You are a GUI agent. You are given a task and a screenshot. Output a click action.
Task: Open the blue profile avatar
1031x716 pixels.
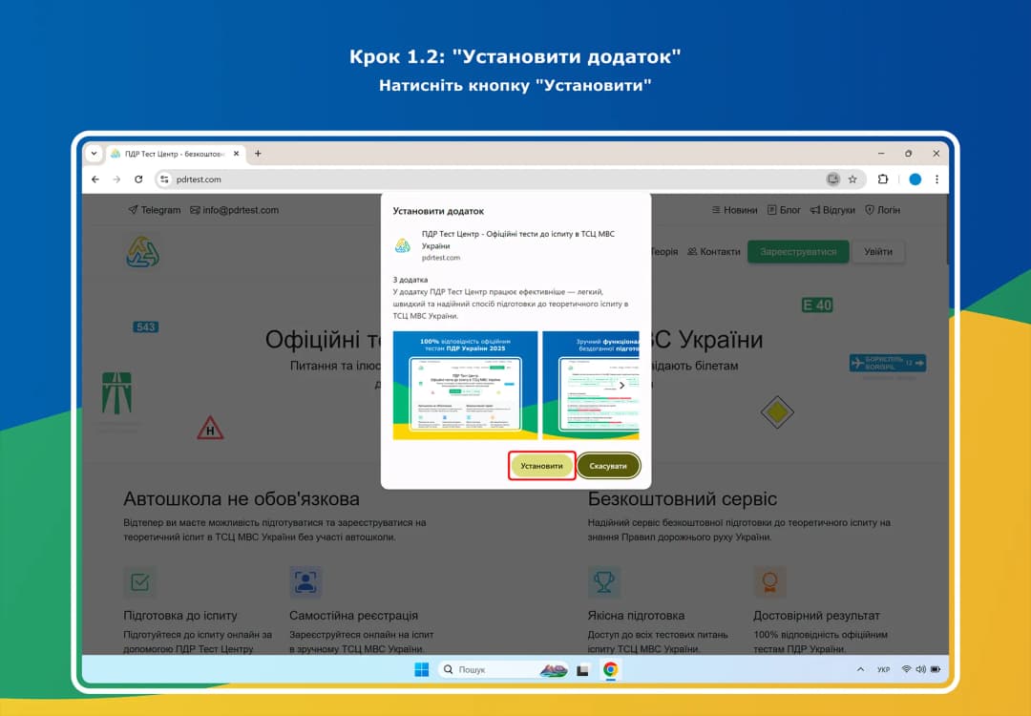pos(915,179)
